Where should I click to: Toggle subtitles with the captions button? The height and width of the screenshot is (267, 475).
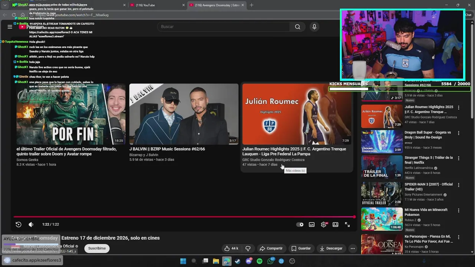[x=312, y=224]
